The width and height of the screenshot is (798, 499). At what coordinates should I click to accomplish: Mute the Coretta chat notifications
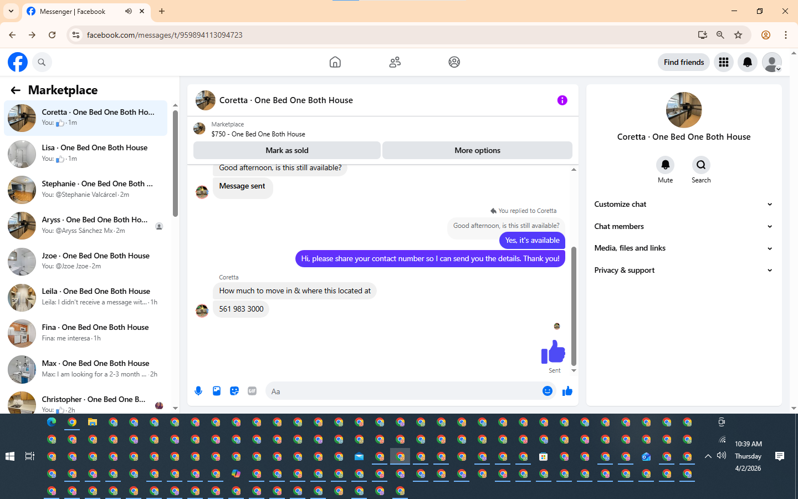coord(666,165)
